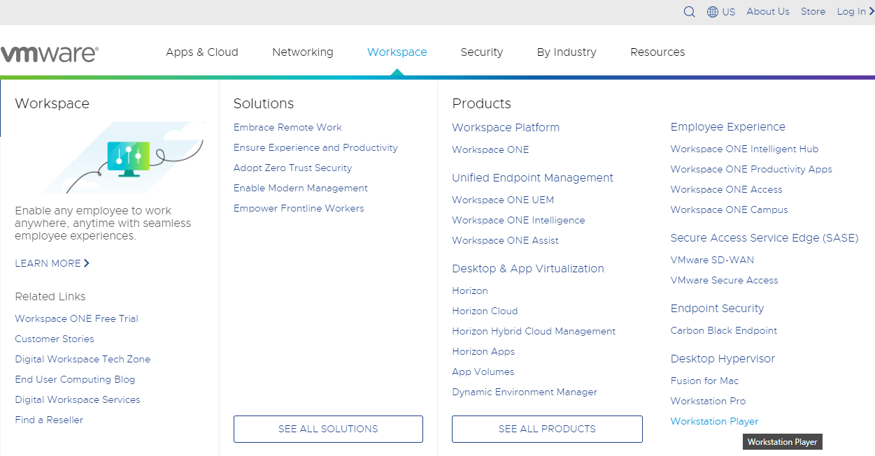Open VMware SD-WAN product
Viewport: 875px width, 456px height.
coord(712,260)
